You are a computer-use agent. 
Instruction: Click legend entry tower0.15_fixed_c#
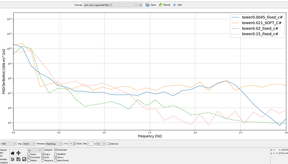[260, 34]
